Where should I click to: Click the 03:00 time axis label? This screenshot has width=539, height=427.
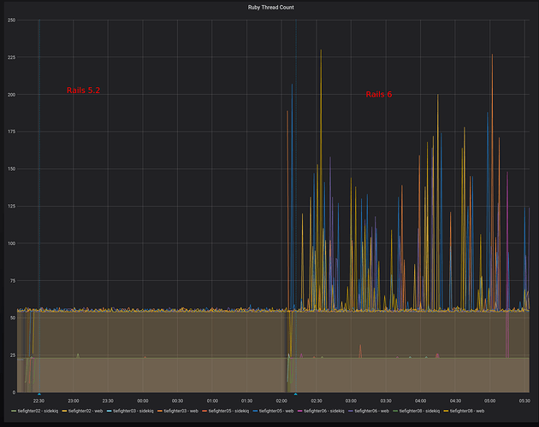coord(351,401)
